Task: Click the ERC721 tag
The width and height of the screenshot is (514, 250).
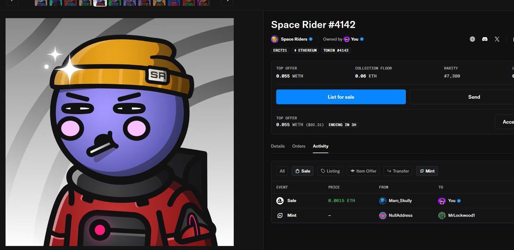Action: 280,50
